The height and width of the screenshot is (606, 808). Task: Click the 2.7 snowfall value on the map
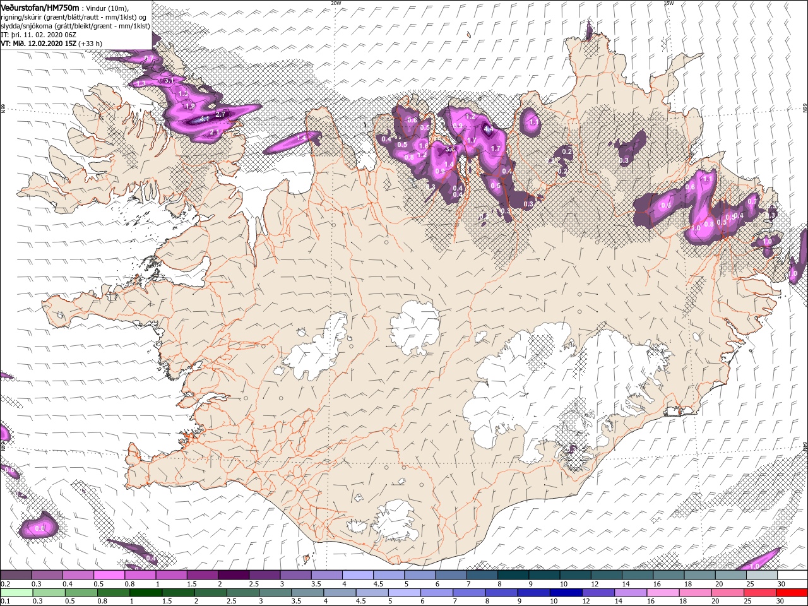point(220,114)
